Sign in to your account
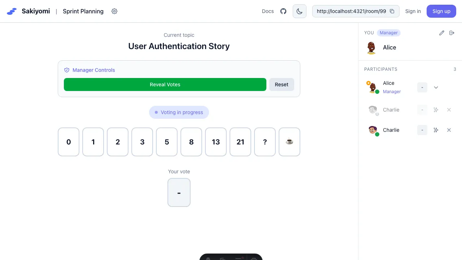The image size is (462, 260). [x=413, y=11]
